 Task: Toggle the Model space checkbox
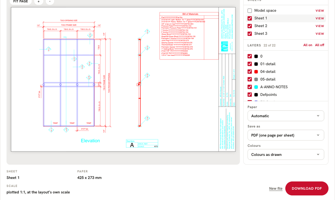[250, 11]
